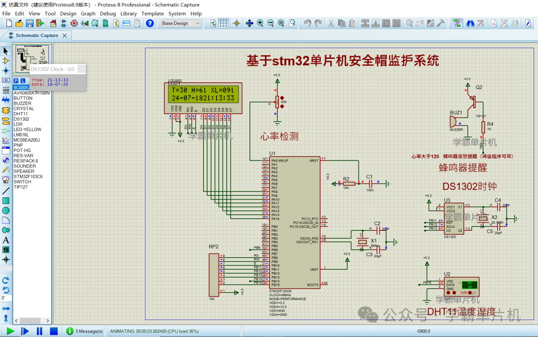Click the rotation angle input field
The height and width of the screenshot is (337, 538).
coord(6,298)
